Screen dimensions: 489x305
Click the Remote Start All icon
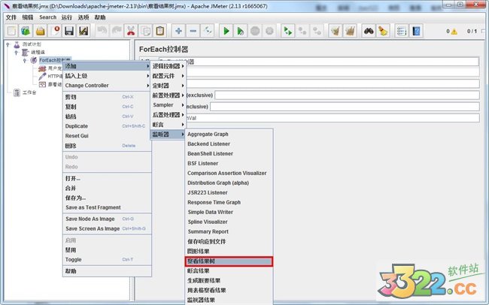click(287, 31)
